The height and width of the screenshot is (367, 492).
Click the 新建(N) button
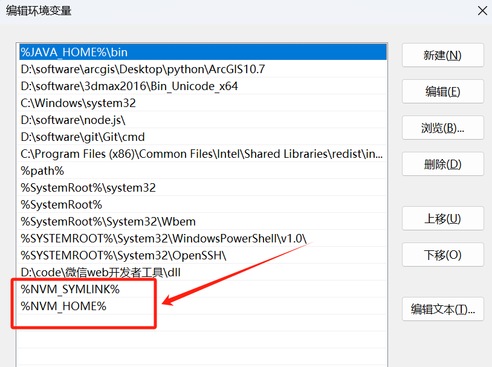point(442,55)
